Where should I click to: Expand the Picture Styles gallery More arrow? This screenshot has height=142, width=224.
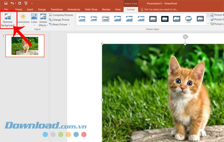208,24
